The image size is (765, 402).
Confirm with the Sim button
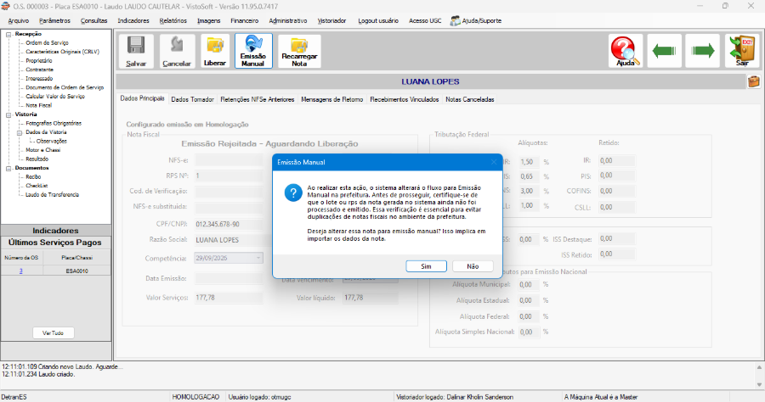[426, 266]
